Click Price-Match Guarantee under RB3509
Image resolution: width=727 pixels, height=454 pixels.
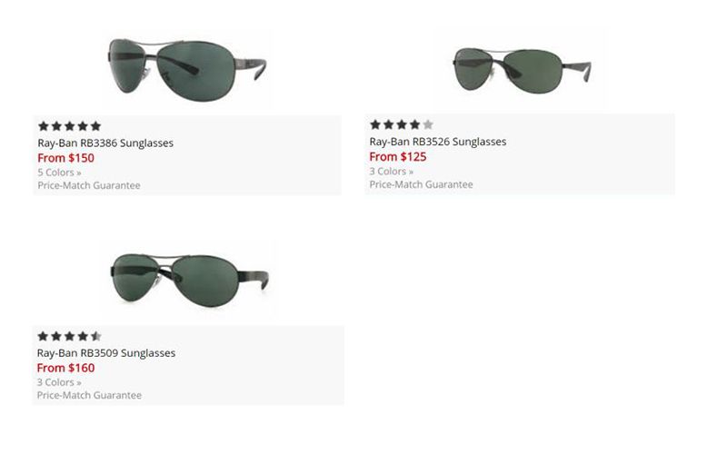click(x=89, y=395)
